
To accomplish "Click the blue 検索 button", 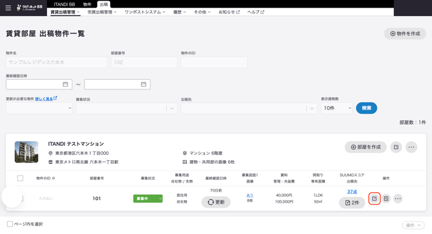I will click(x=366, y=108).
